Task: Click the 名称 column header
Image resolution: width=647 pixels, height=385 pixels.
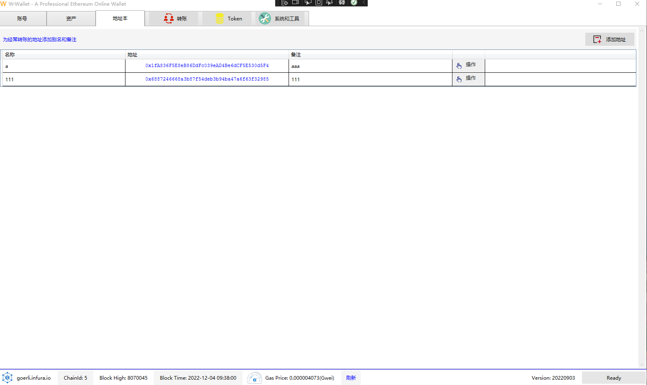Action: point(64,54)
